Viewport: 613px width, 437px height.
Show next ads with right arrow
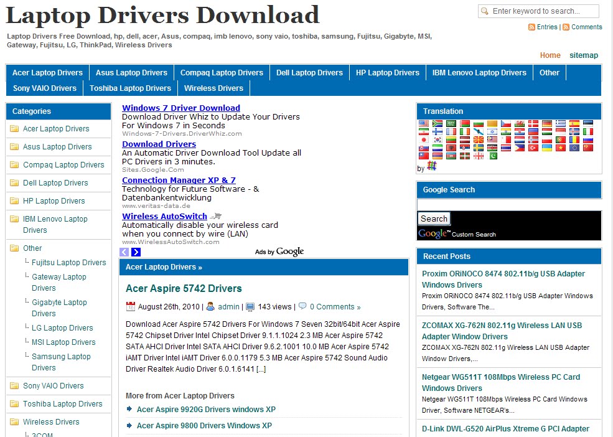coord(136,252)
